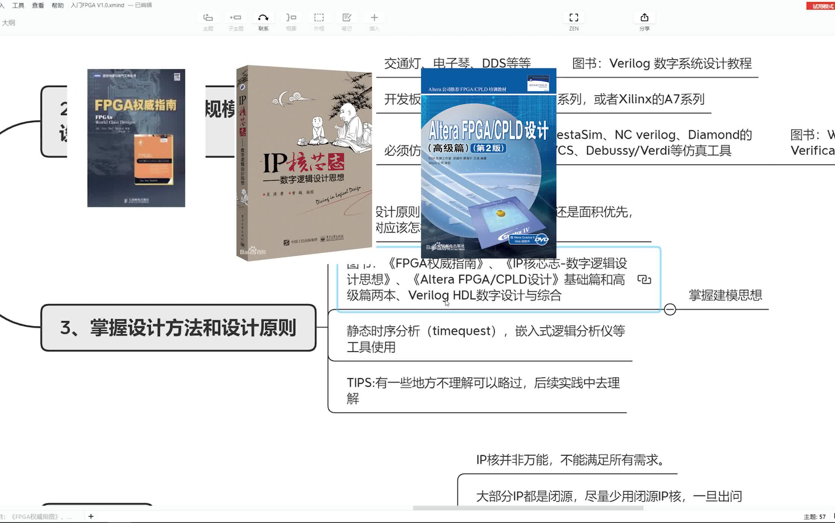Open the 工具 menu

click(18, 5)
